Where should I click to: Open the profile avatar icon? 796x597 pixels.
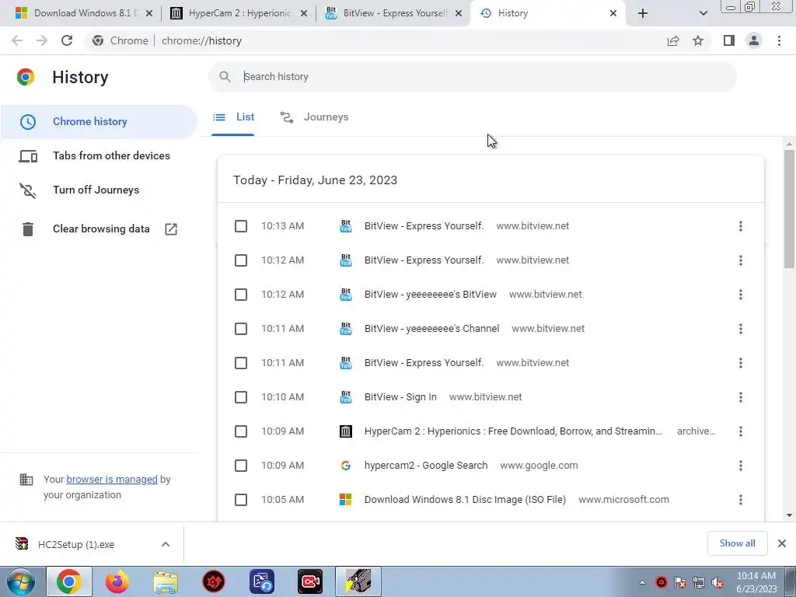754,40
